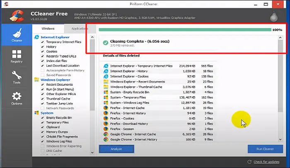Click Windows icon beside Empty Recycle Bin result
This screenshot has height=168, width=290.
click(x=106, y=92)
